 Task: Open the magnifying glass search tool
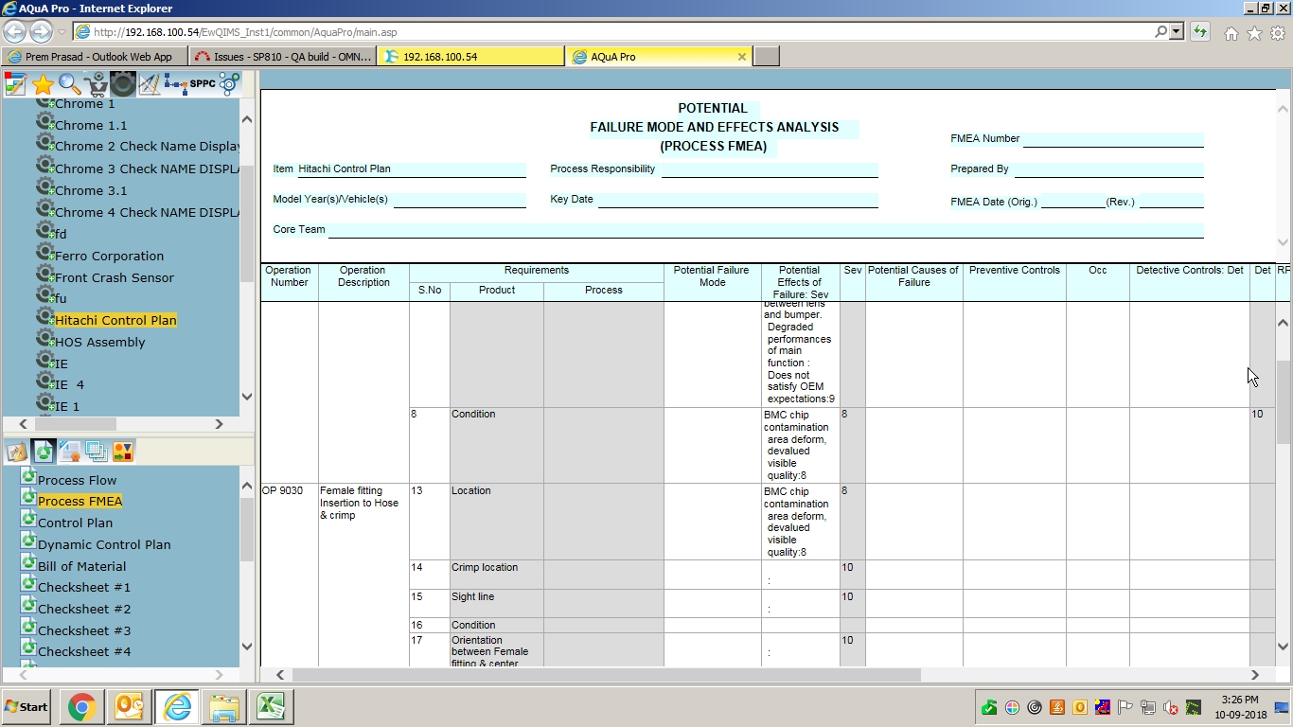click(x=69, y=84)
